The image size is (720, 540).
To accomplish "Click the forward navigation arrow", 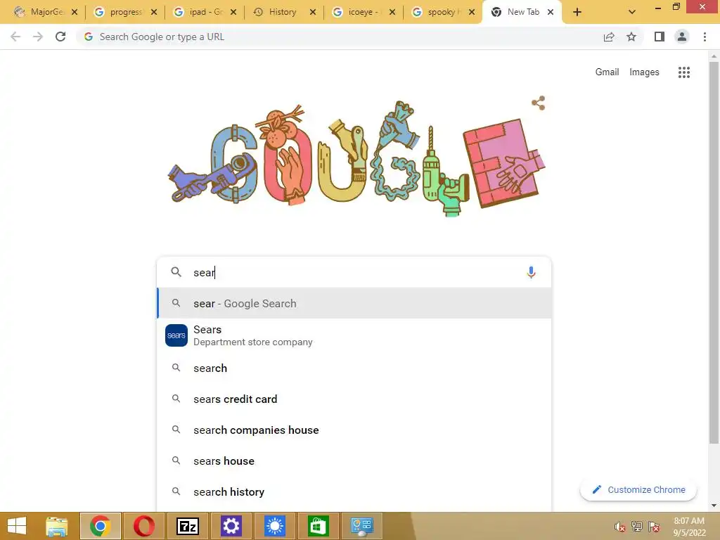I will point(38,37).
